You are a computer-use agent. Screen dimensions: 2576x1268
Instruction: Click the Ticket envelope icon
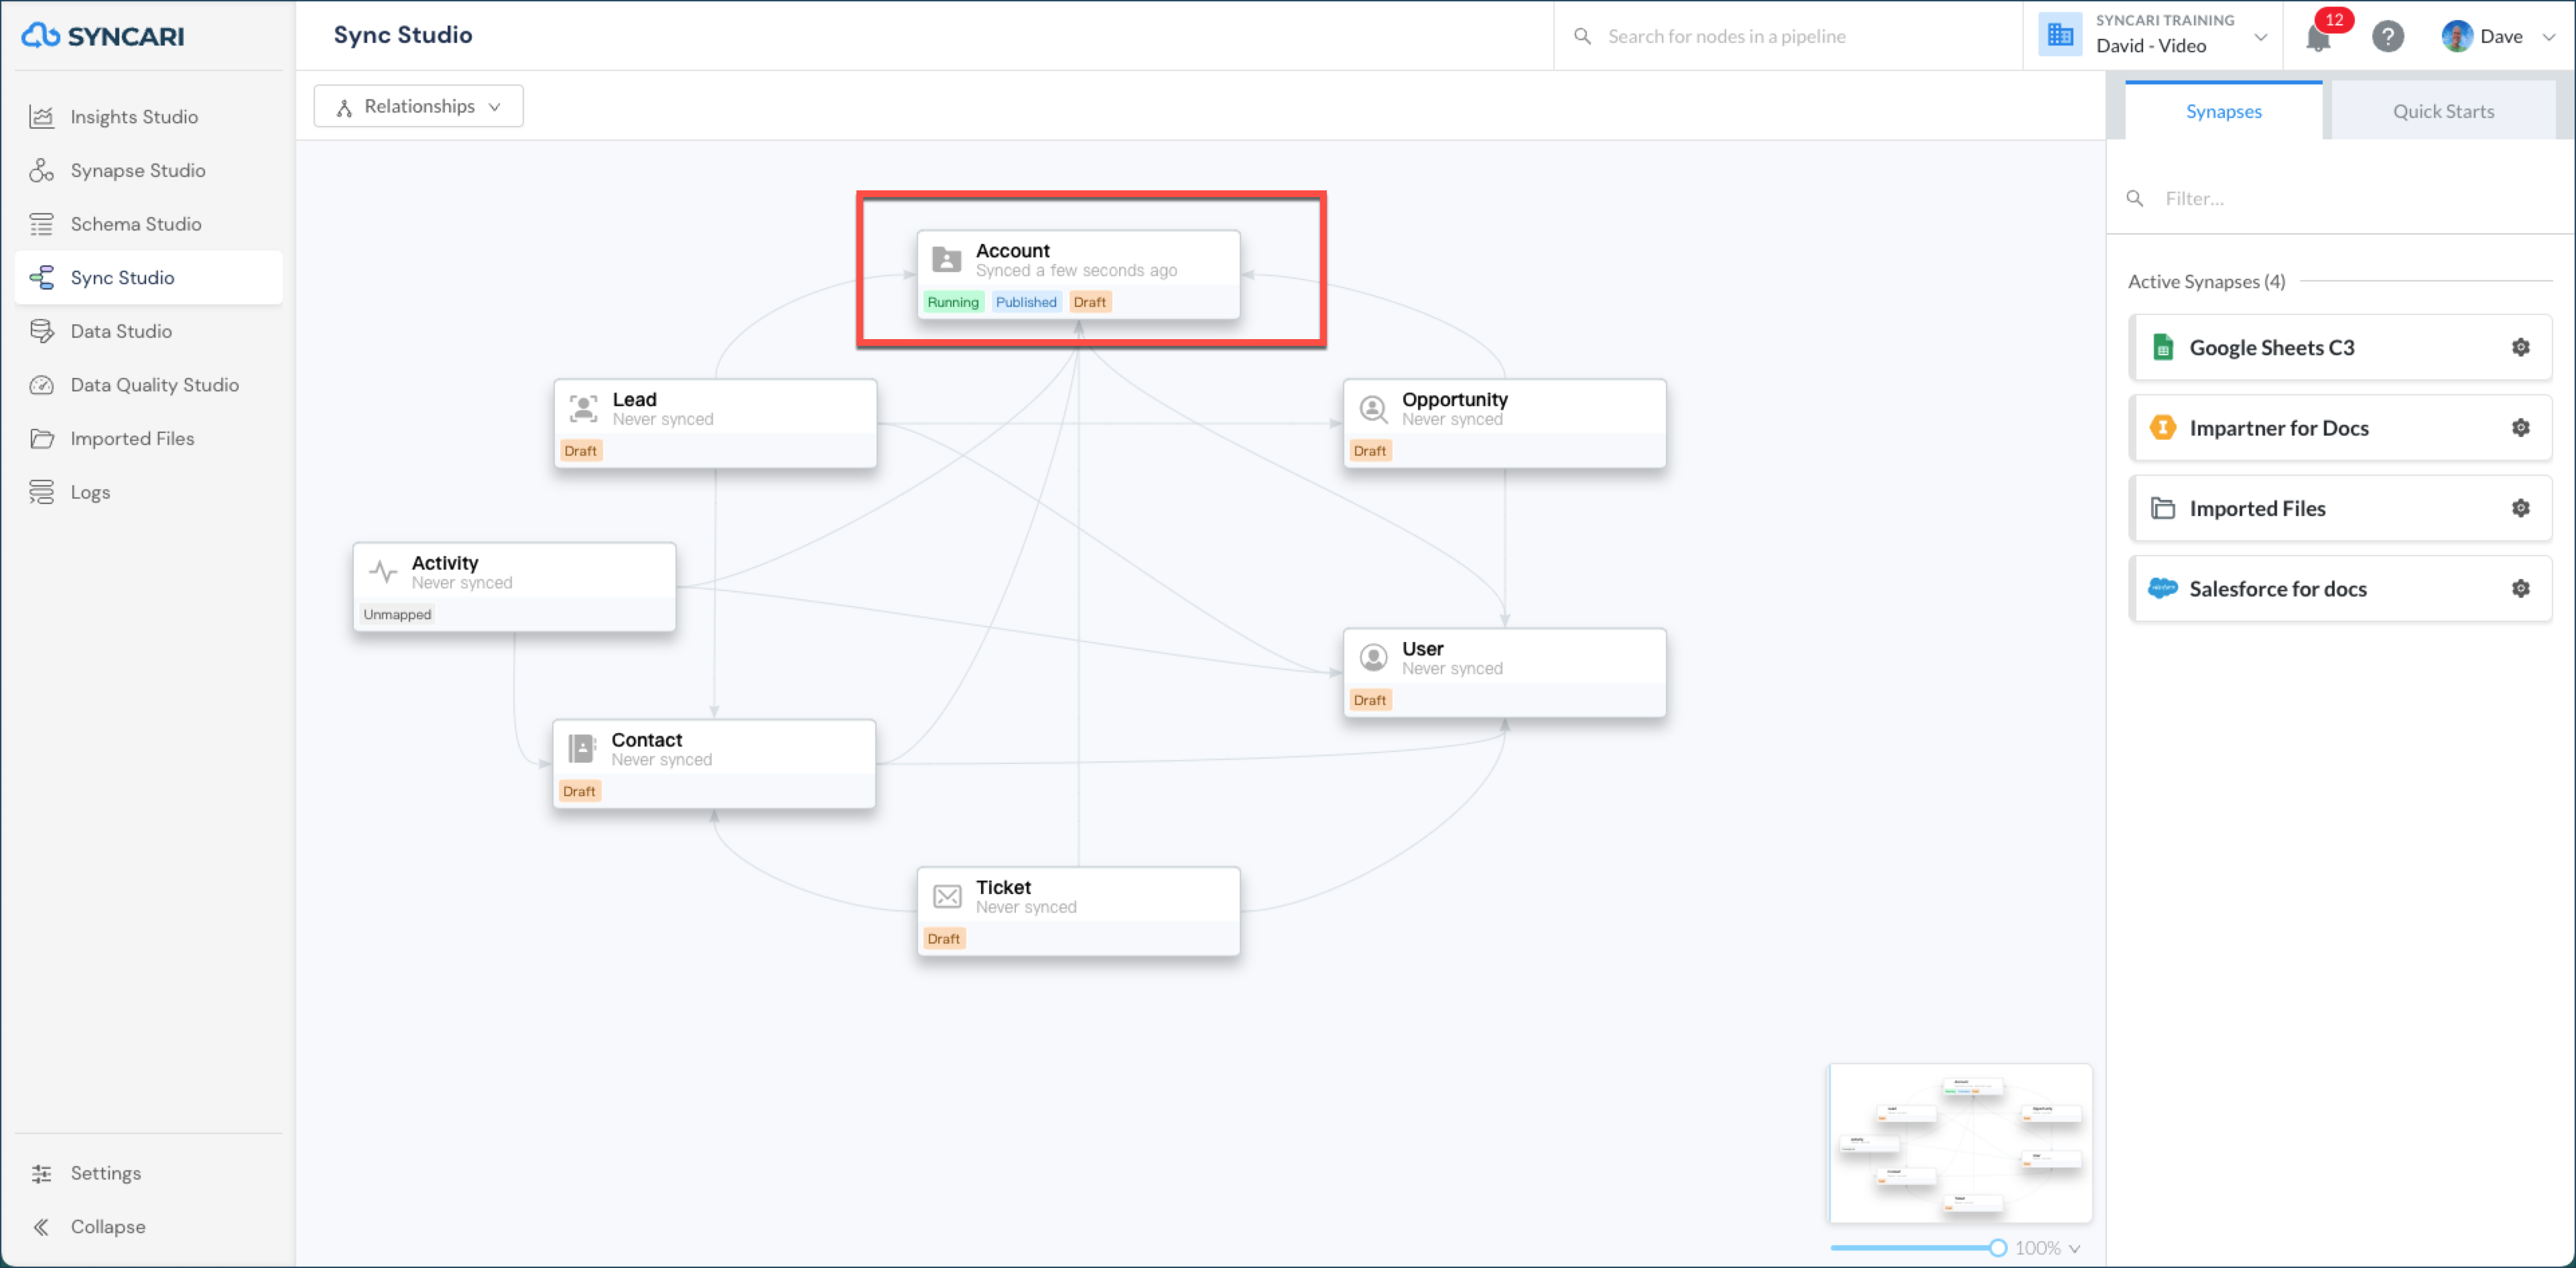click(x=946, y=896)
